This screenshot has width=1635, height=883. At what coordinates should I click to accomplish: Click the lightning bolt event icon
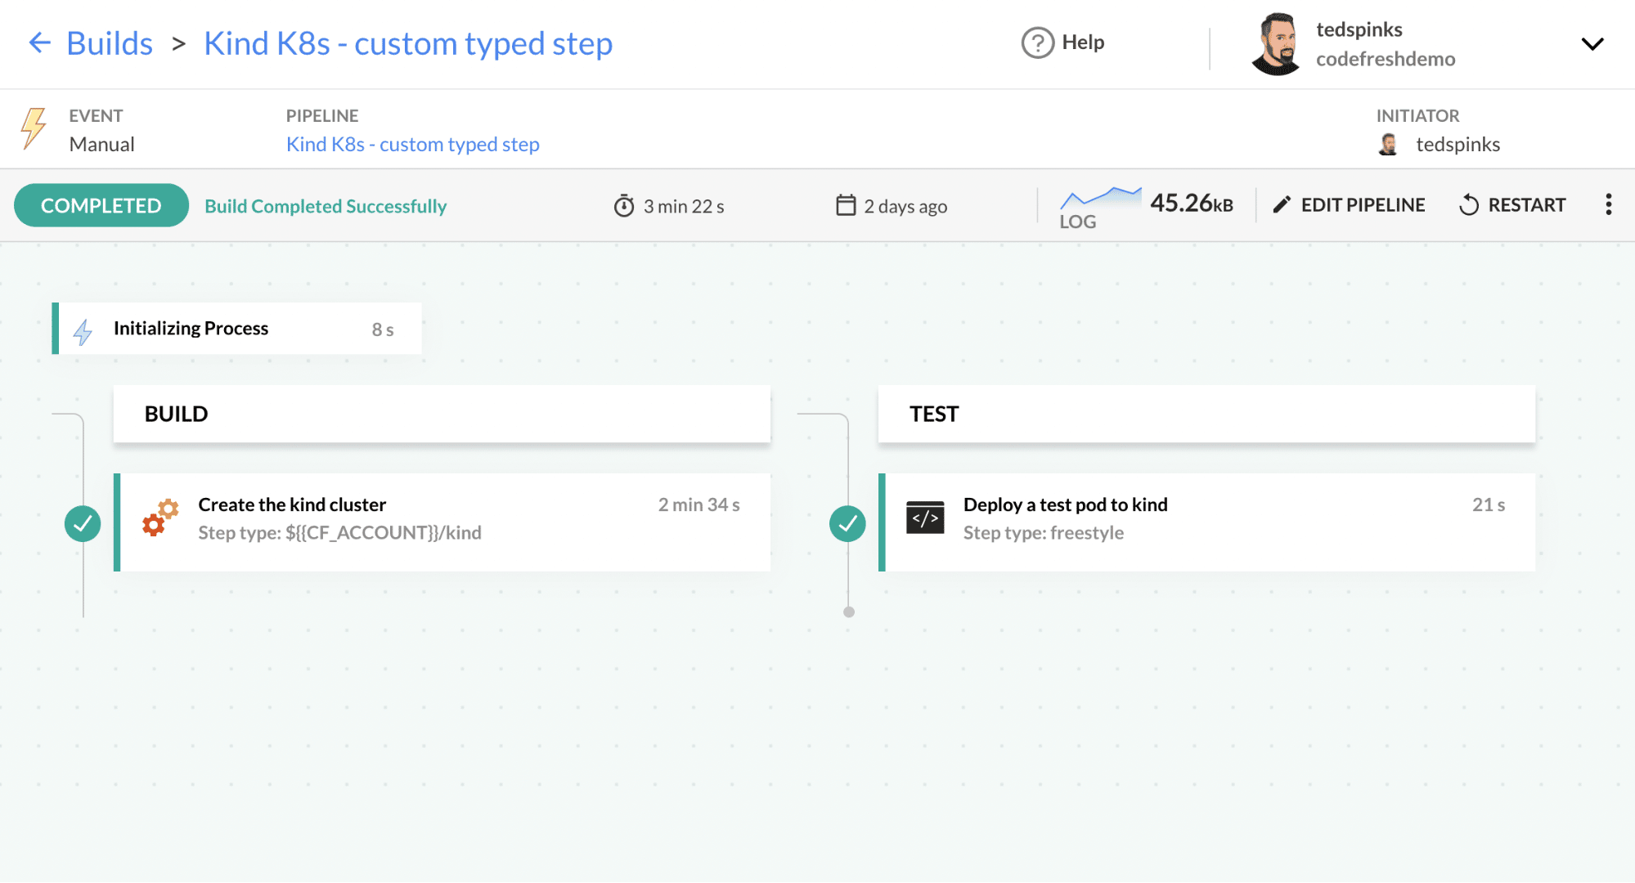click(34, 129)
